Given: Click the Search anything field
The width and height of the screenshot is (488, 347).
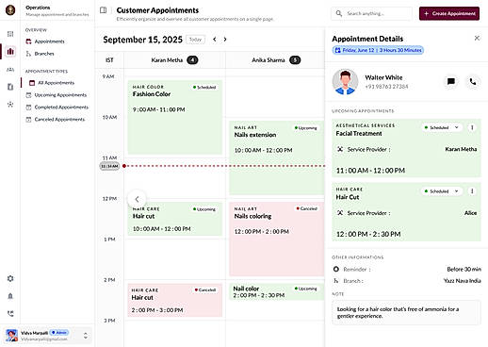Looking at the screenshot, I should [x=372, y=13].
